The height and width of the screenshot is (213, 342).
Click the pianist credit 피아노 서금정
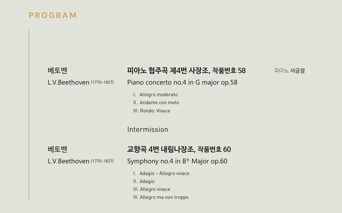point(289,71)
